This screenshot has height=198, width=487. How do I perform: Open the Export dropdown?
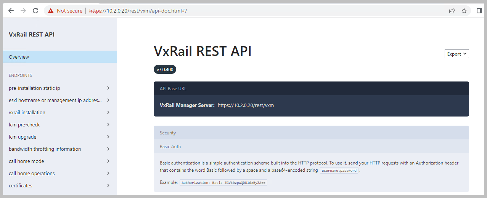456,54
